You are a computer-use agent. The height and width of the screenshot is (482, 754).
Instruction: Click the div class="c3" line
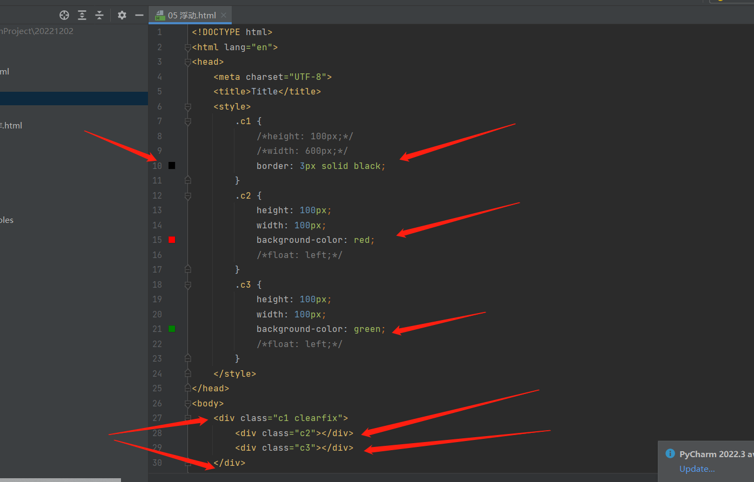pos(294,448)
